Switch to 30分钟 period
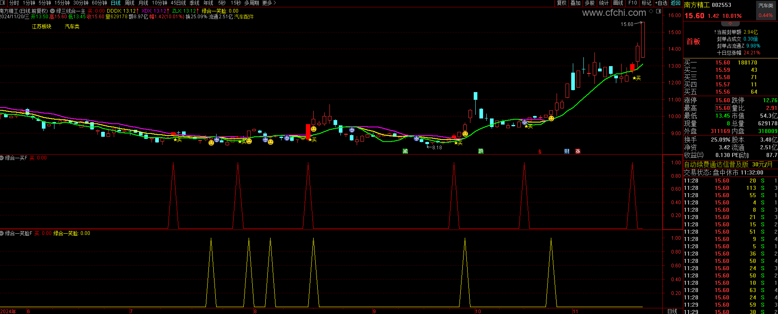Image resolution: width=778 pixels, height=314 pixels. (x=81, y=3)
